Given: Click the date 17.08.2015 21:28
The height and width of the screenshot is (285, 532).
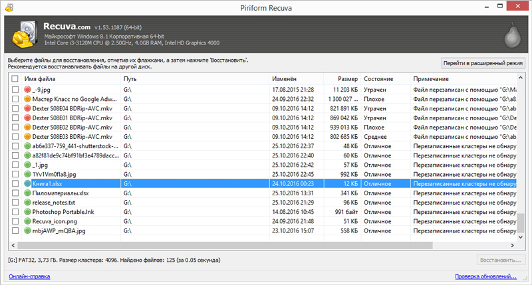Looking at the screenshot, I should pos(293,90).
